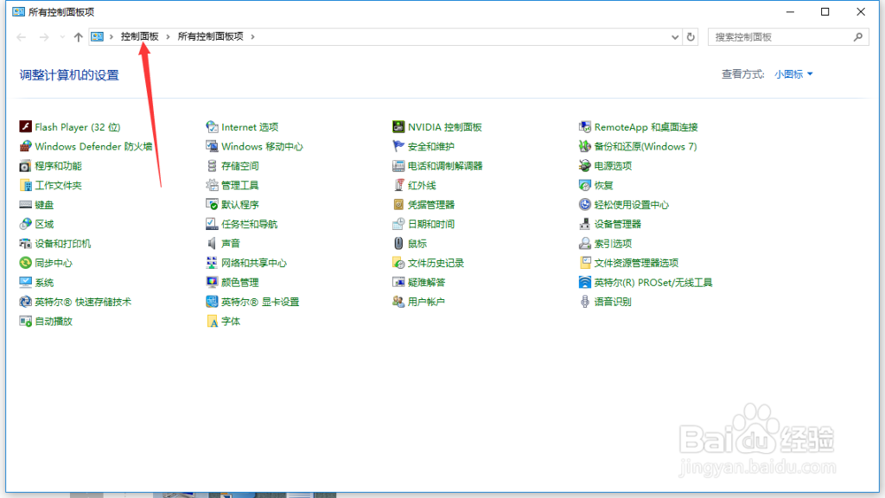Open 电源选项 link
This screenshot has width=885, height=498.
pyautogui.click(x=613, y=165)
